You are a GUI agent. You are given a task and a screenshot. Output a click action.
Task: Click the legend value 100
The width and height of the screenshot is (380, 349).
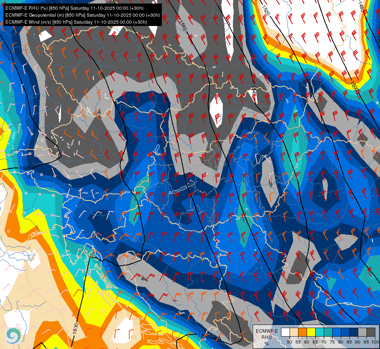(375, 342)
